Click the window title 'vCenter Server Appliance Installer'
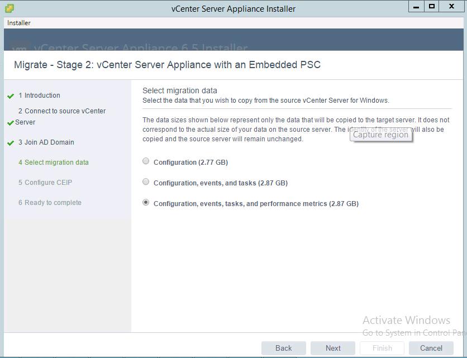This screenshot has height=358, width=467. pyautogui.click(x=233, y=8)
